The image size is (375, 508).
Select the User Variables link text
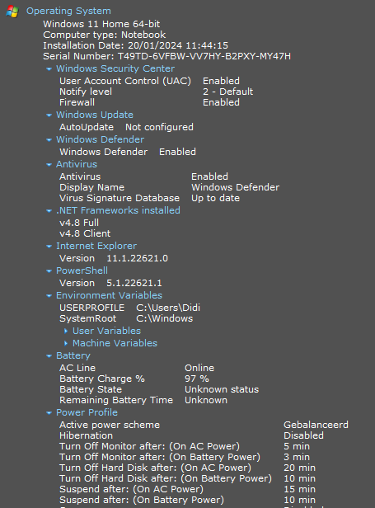pyautogui.click(x=106, y=331)
